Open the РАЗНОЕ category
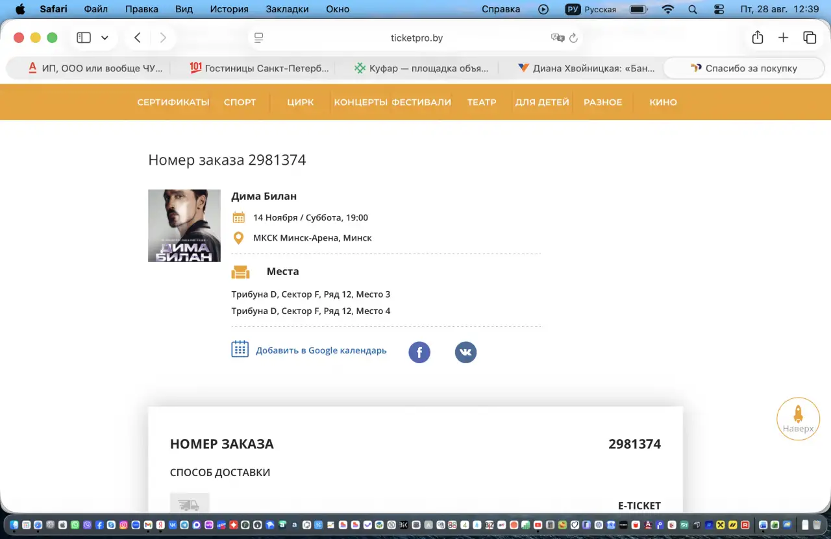 click(x=603, y=102)
